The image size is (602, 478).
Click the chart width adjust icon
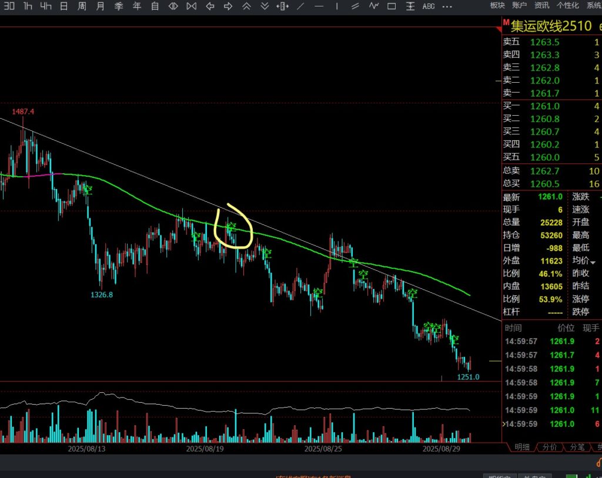283,6
